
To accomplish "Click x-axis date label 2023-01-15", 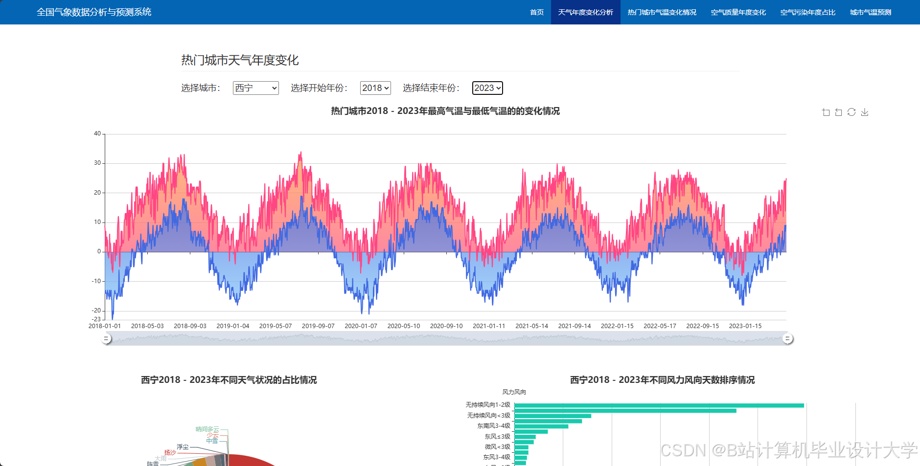I will [745, 326].
